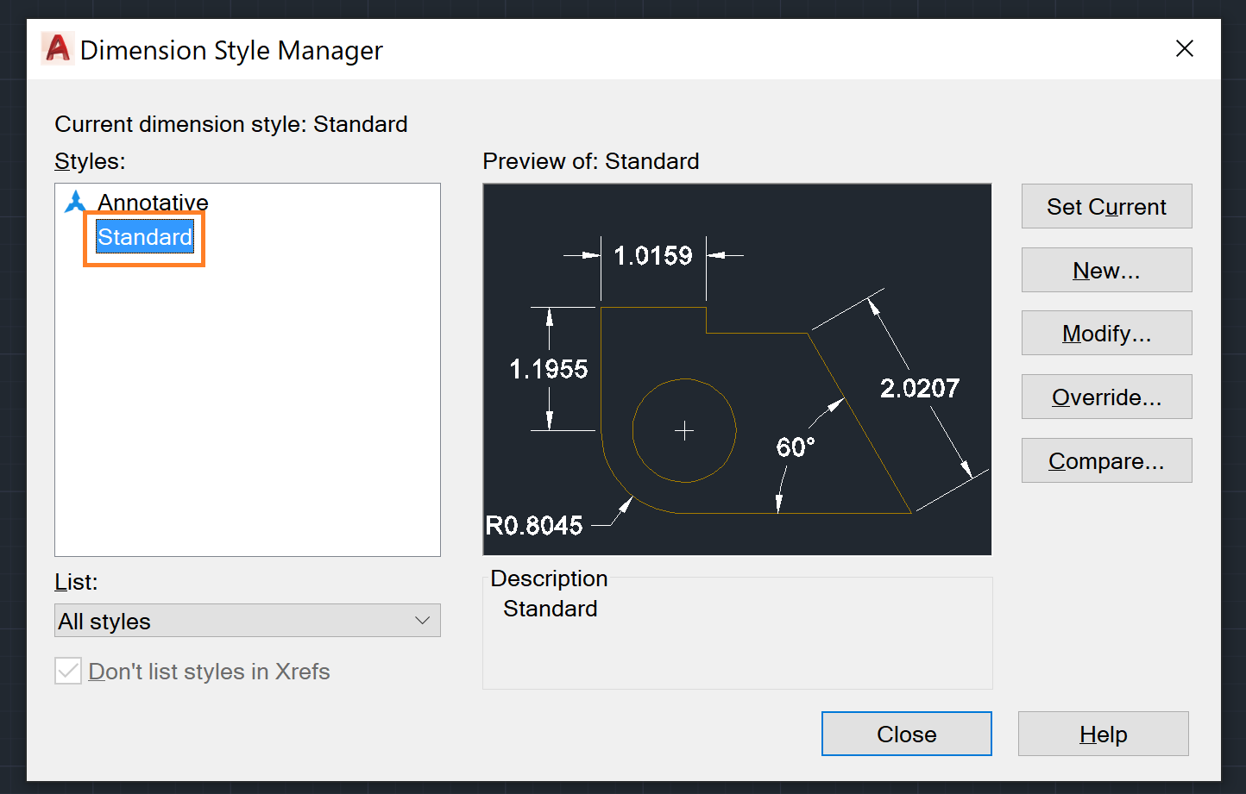Click the "Preview of: Standard" label

(x=592, y=161)
